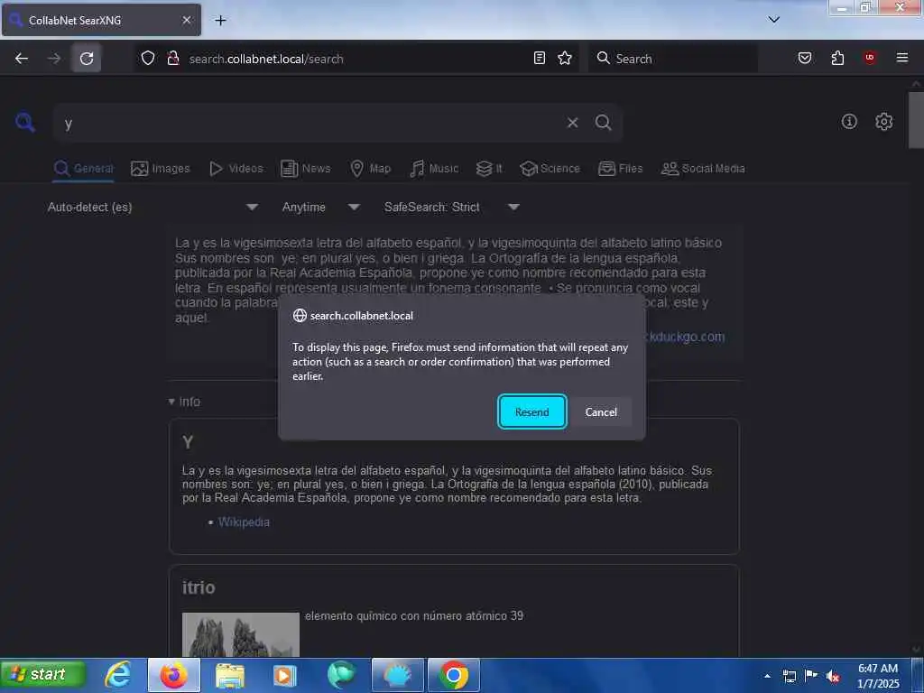Open File Explorer from the taskbar
The image size is (924, 693).
click(x=229, y=675)
